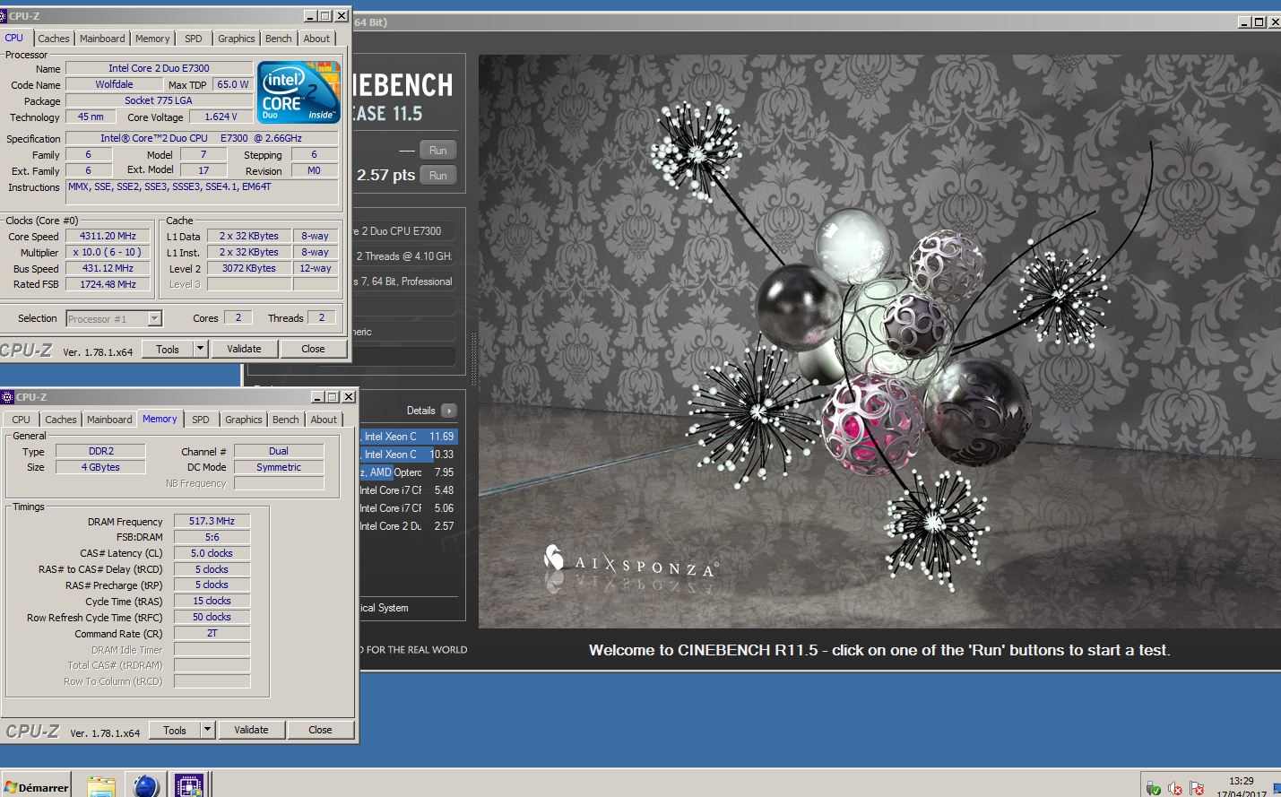Click Tools button in top CPU-Z
Screen dimensions: 1281x797
pos(168,349)
